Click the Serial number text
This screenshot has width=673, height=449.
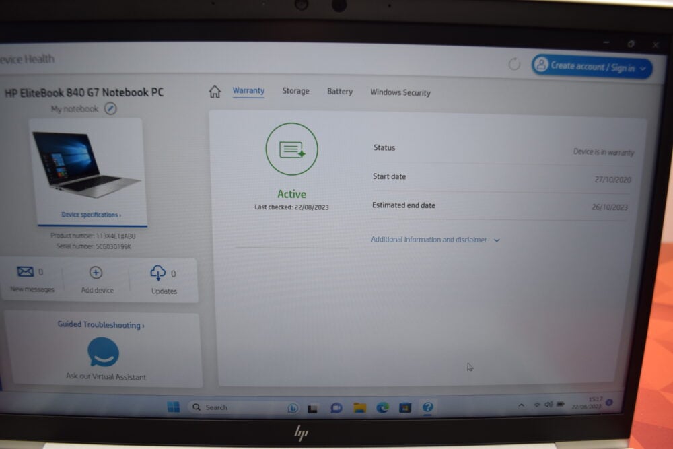coord(94,246)
